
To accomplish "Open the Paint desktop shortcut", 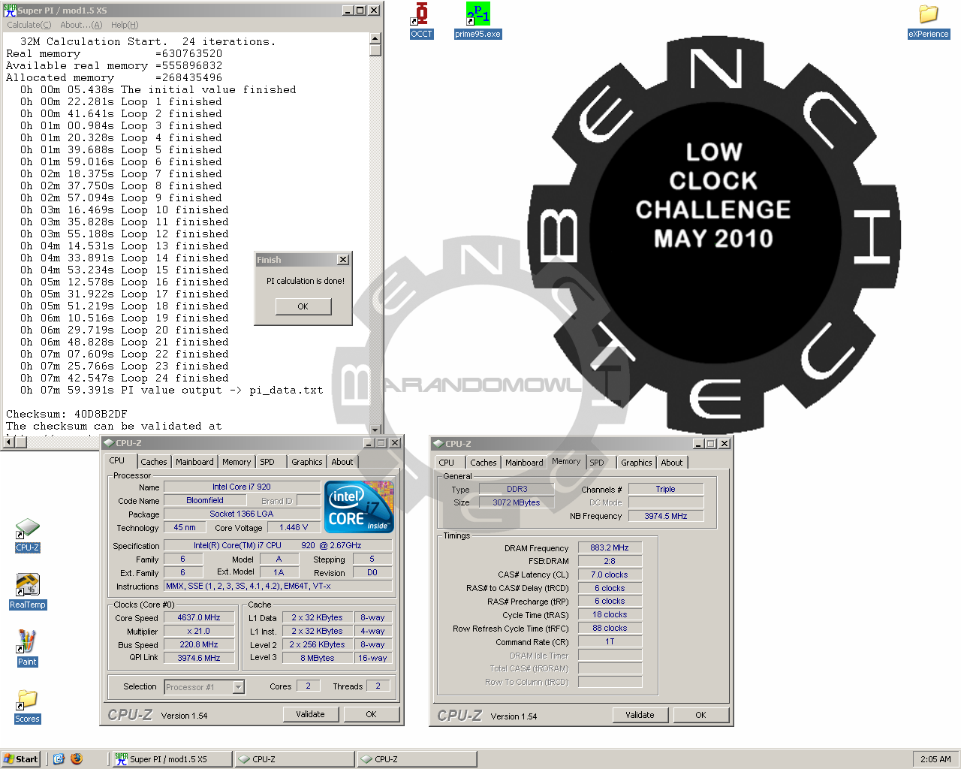I will [27, 648].
